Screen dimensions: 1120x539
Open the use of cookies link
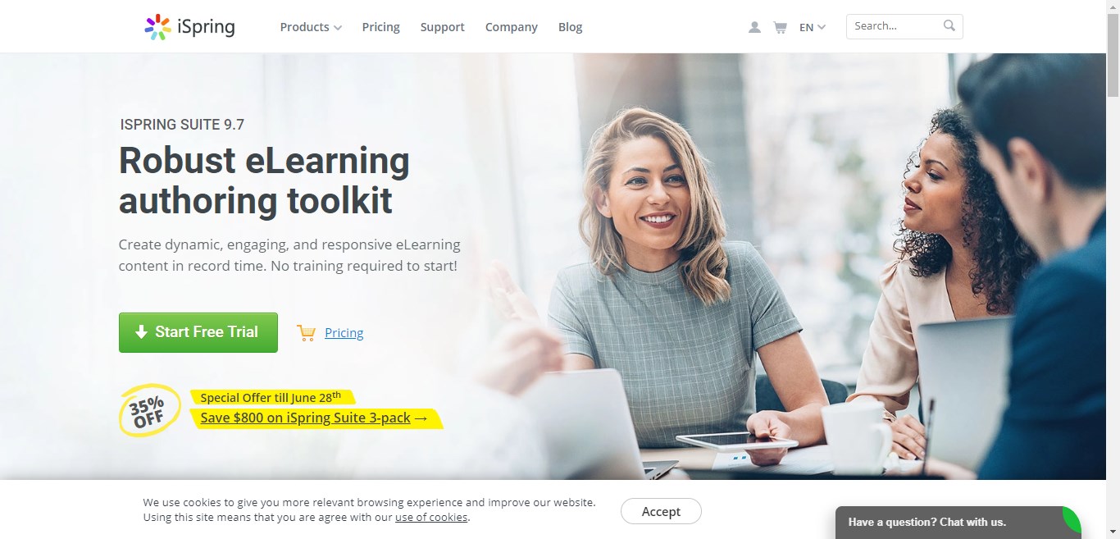431,517
